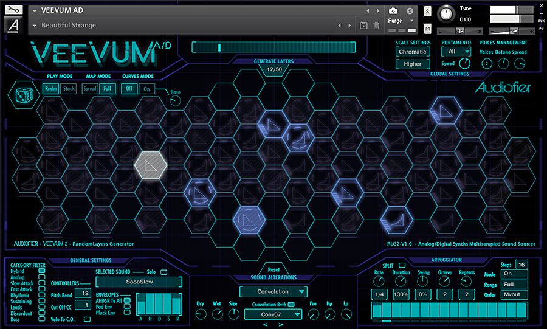The height and width of the screenshot is (329, 547).
Task: Toggle the Analog category filter
Action: tap(42, 277)
